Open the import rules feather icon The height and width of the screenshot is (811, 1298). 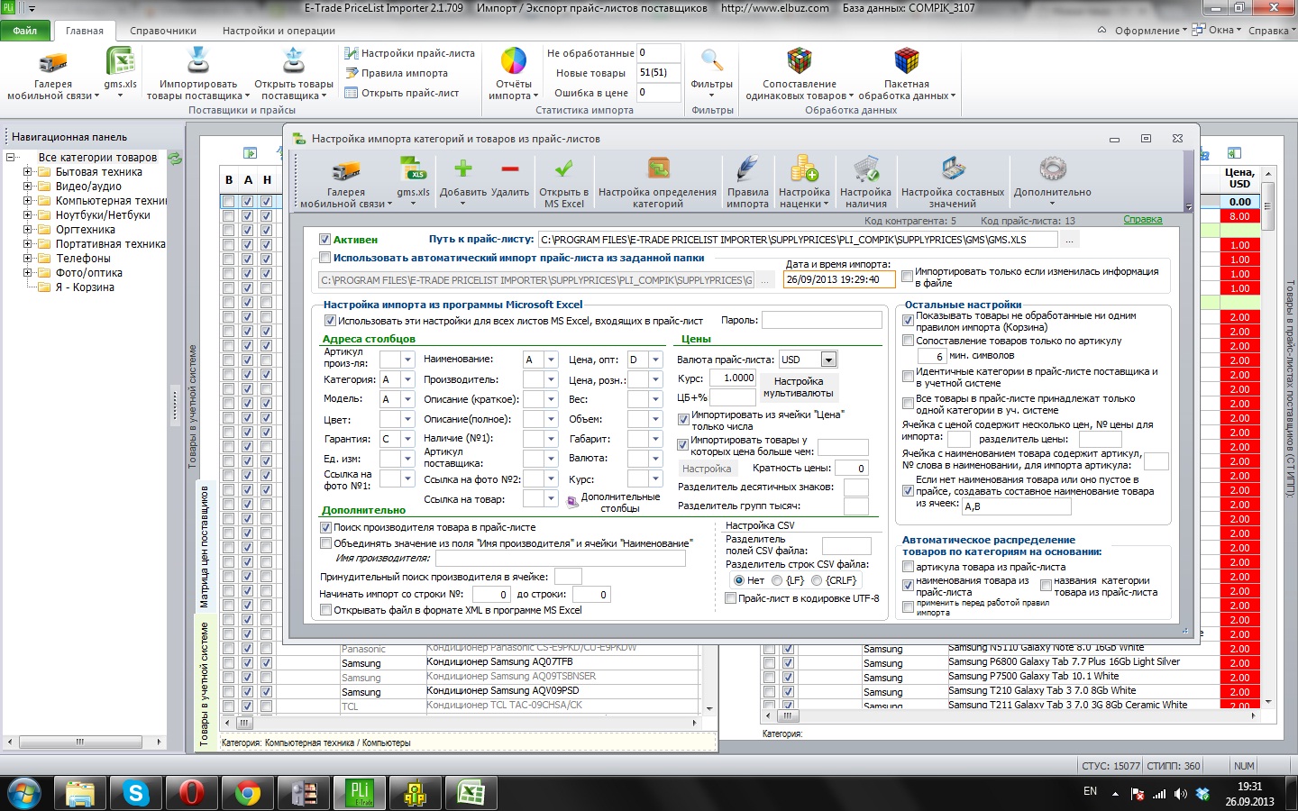pos(748,169)
